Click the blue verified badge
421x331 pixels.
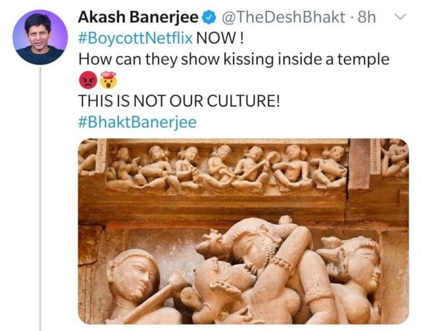[x=210, y=18]
